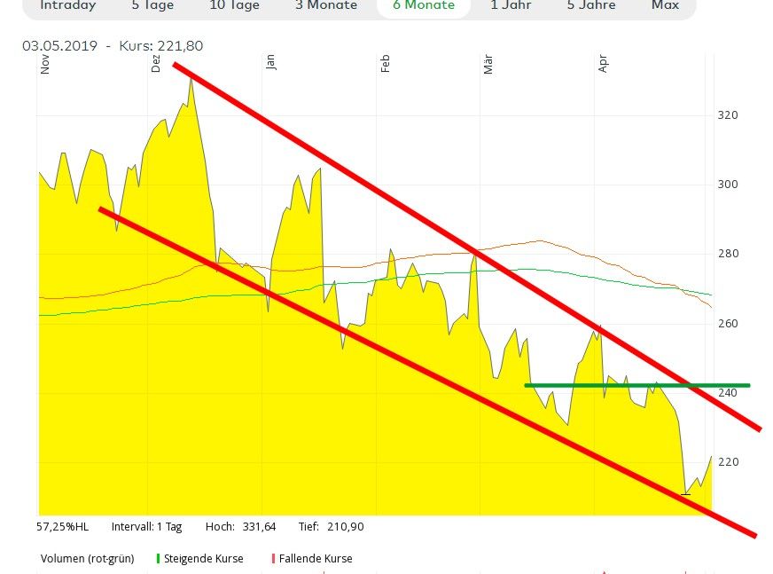Click the Steigende Kurse legend text
The height and width of the screenshot is (574, 773).
[204, 558]
